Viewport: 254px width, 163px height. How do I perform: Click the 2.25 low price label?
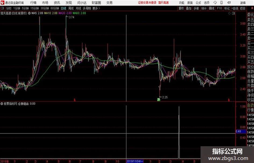pos(165,97)
